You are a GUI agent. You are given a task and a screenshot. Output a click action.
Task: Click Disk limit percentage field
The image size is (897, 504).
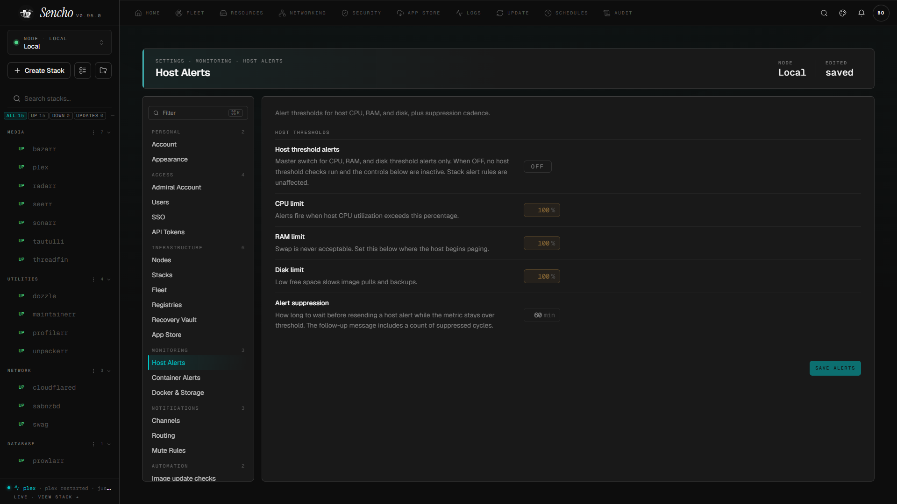(541, 276)
